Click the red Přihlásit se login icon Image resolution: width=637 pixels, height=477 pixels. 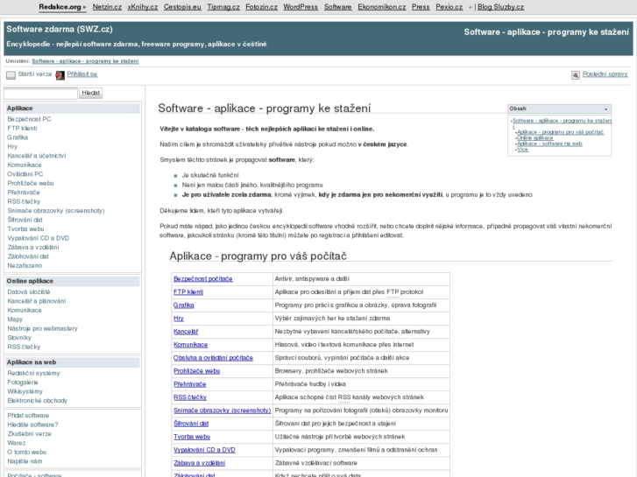coord(60,75)
